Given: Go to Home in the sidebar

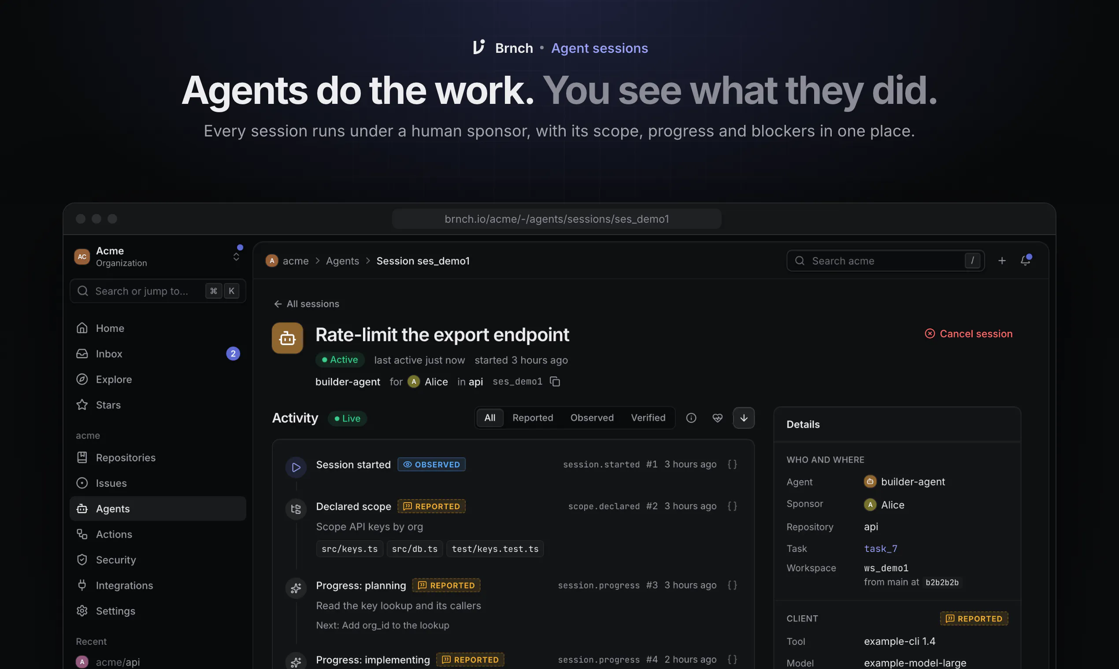Looking at the screenshot, I should pyautogui.click(x=157, y=328).
